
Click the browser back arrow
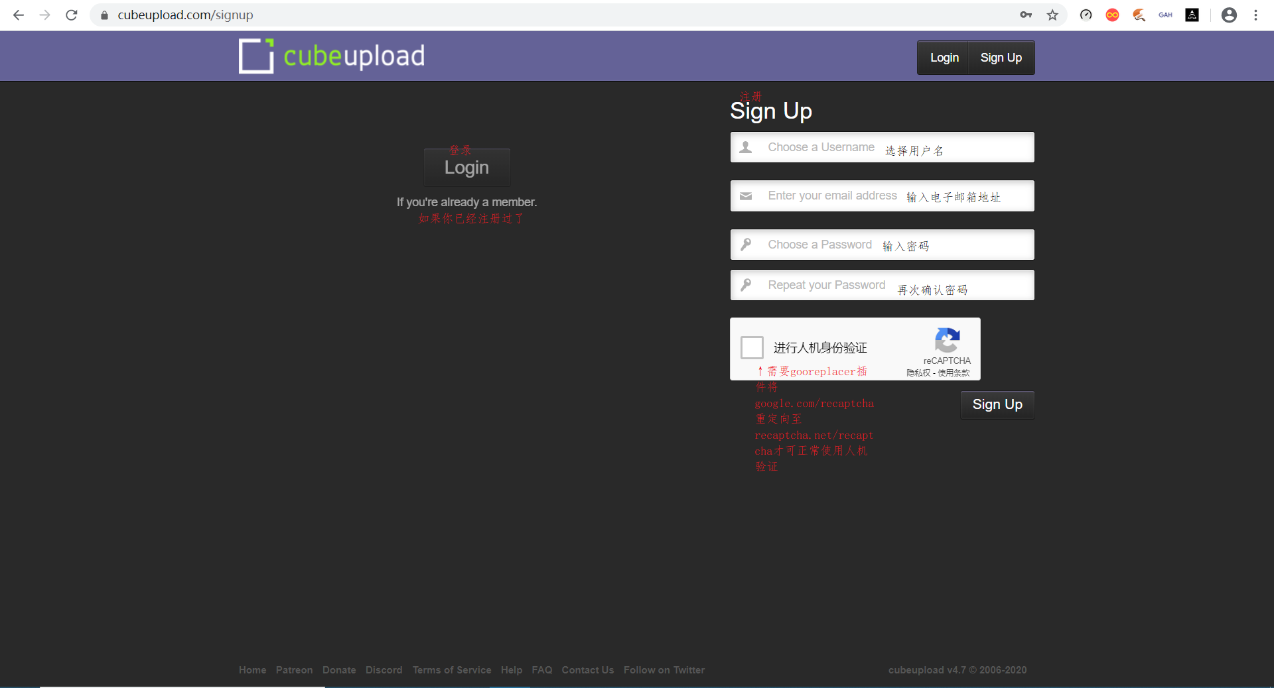pos(19,15)
